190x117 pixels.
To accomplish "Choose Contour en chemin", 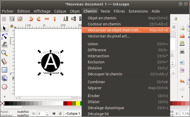I will coord(126,24).
